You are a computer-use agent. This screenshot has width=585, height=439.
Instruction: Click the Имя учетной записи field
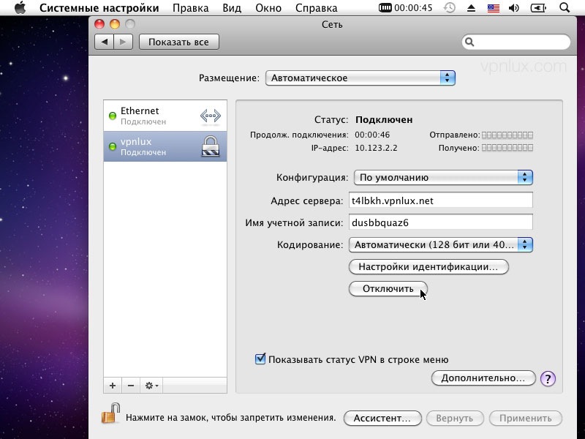441,222
